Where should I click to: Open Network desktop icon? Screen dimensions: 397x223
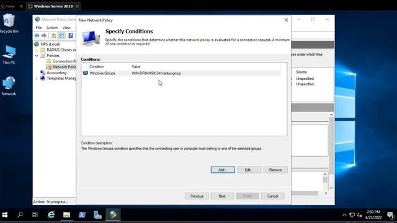coord(9,85)
